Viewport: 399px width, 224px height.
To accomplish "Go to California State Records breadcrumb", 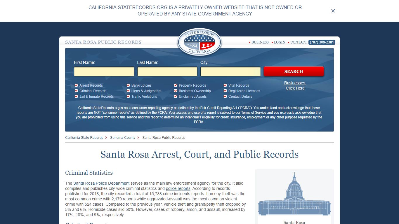I will 84,138.
